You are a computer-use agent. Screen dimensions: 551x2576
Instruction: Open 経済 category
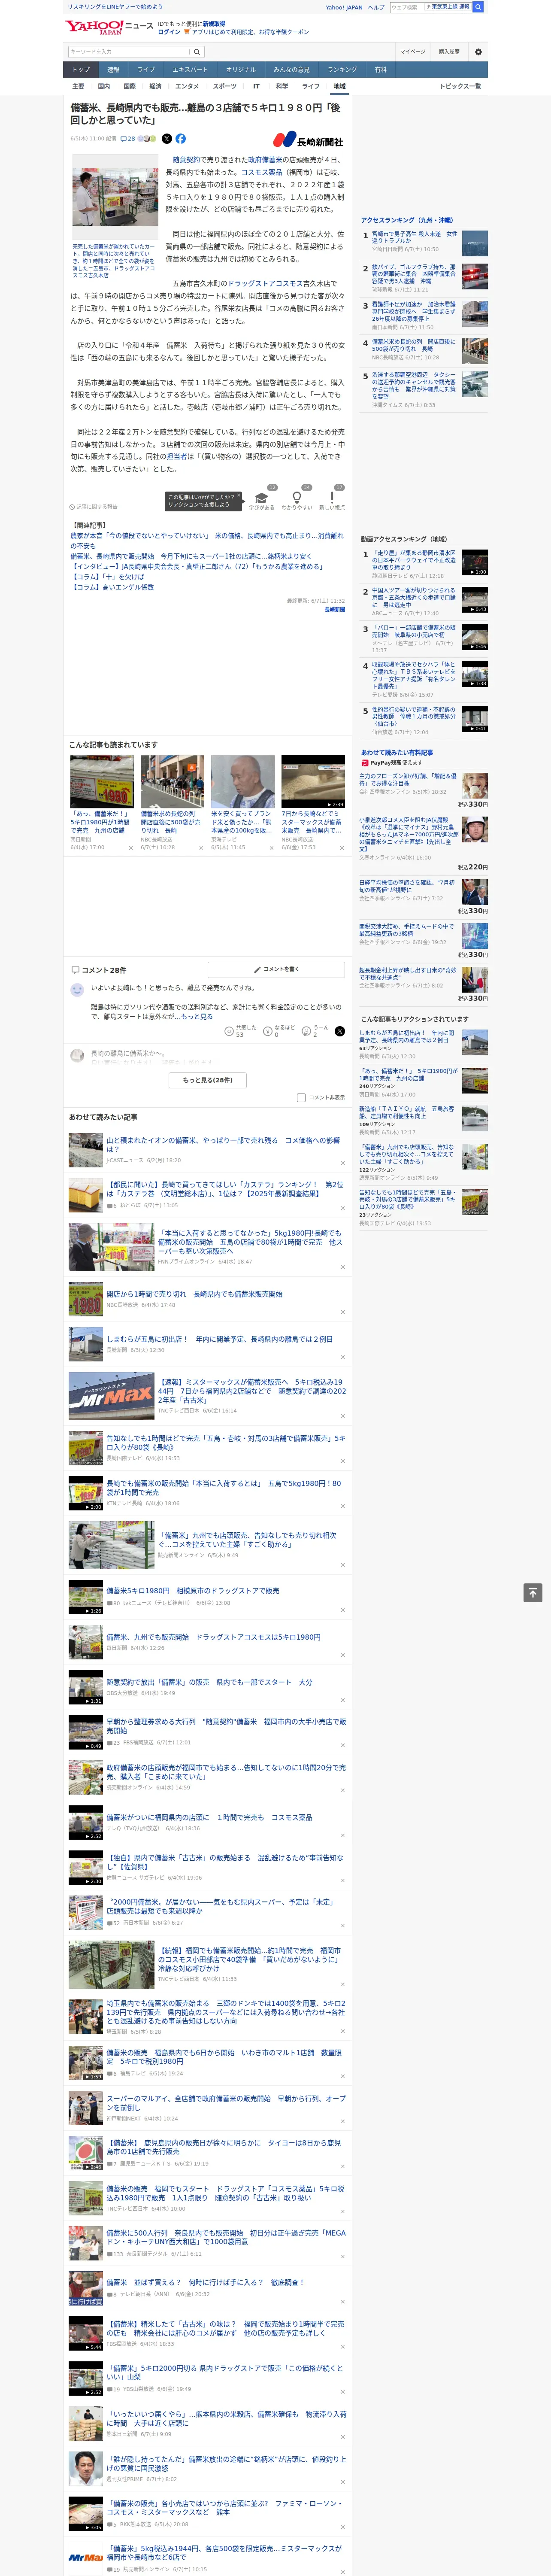point(155,86)
